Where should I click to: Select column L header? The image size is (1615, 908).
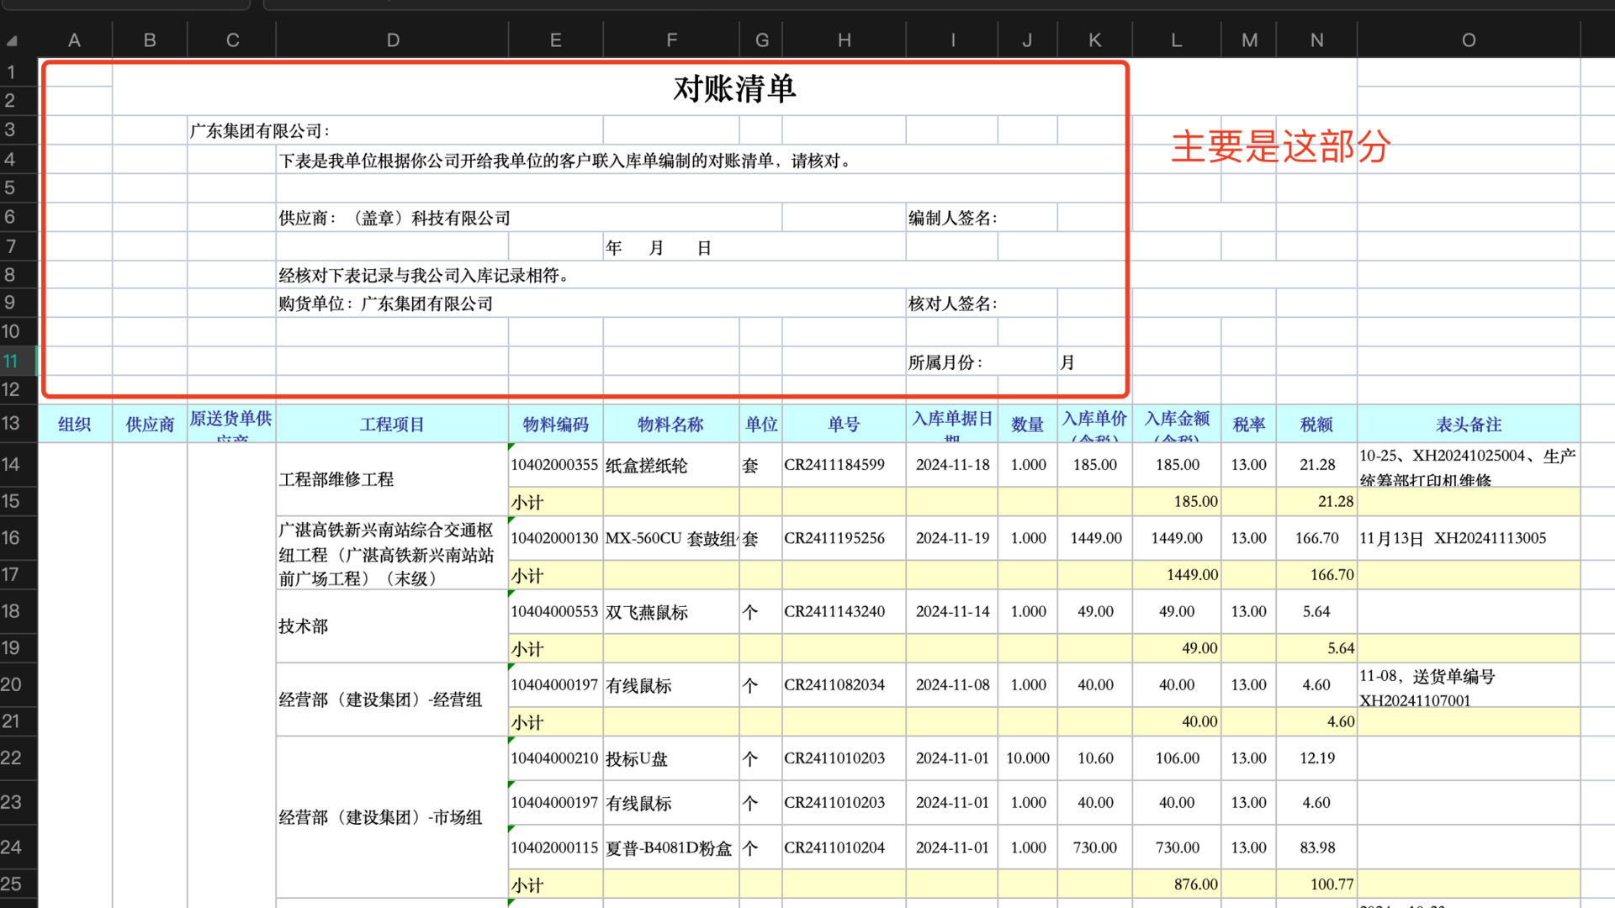coord(1177,40)
